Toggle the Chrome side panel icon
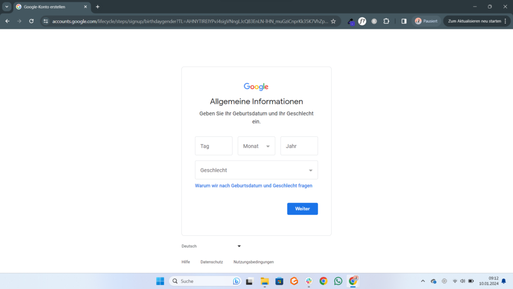The width and height of the screenshot is (513, 289). (x=404, y=21)
